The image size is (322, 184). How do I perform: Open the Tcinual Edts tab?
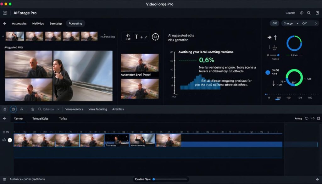click(x=41, y=119)
